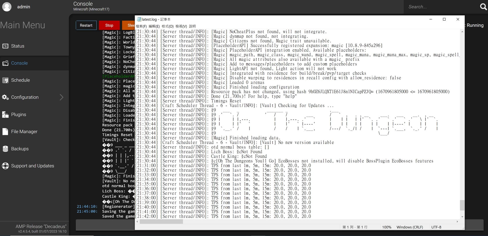Click the Plugins puzzle icon
This screenshot has height=236, width=488.
(5, 115)
